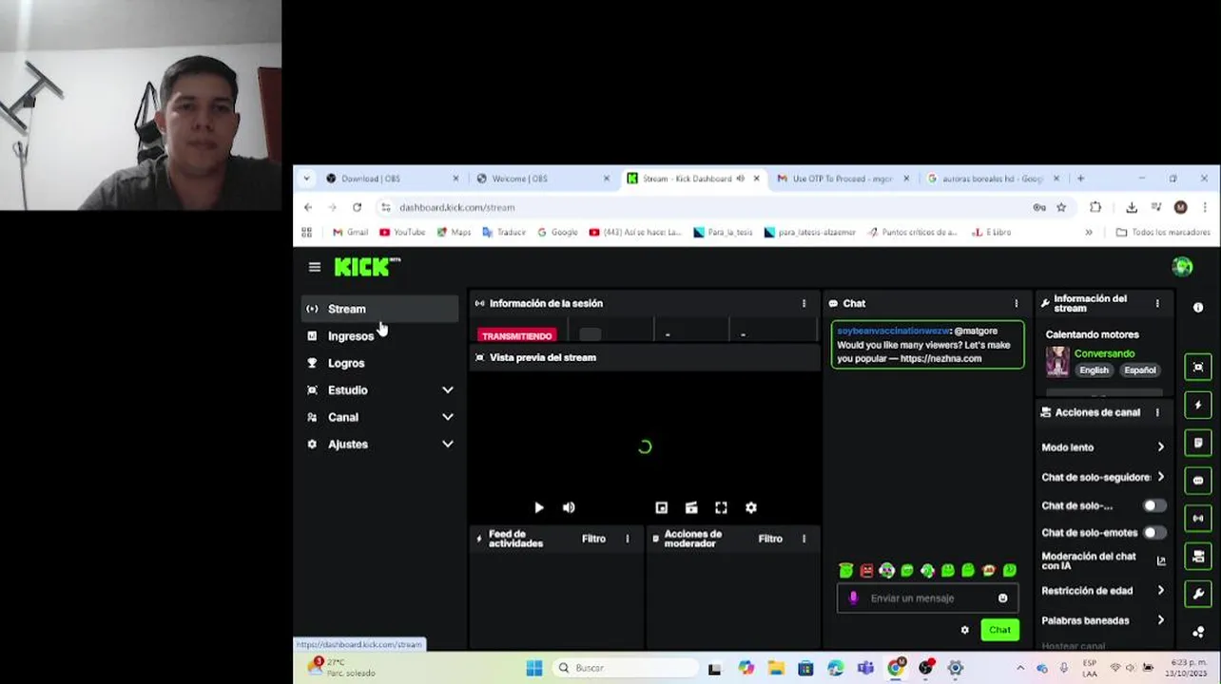
Task: Open the Chat panel options menu
Action: point(1016,304)
